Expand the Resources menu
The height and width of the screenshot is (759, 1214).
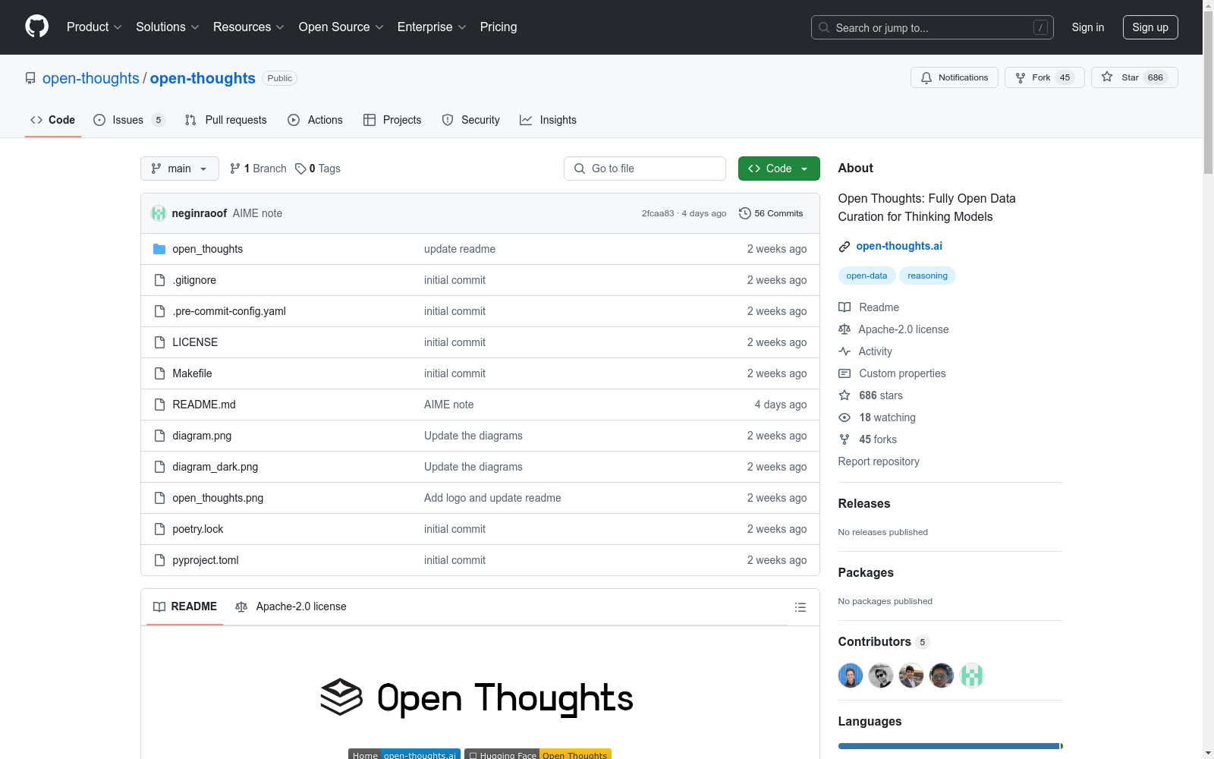coord(249,27)
